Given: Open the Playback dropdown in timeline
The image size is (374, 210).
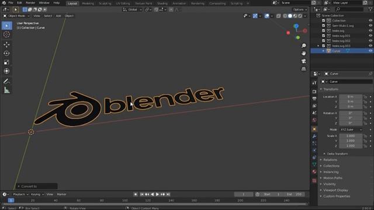Looking at the screenshot, I should 20,194.
